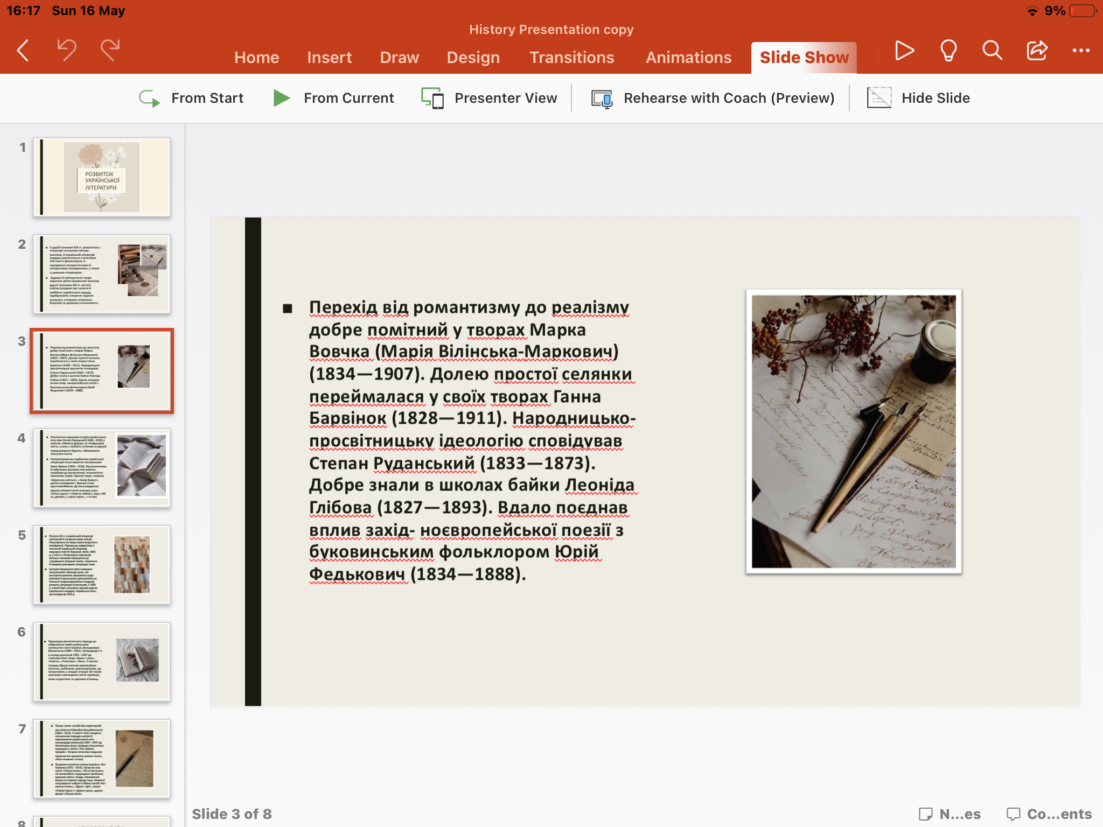Click the Hide Slide icon
Image resolution: width=1103 pixels, height=827 pixels.
pos(879,98)
